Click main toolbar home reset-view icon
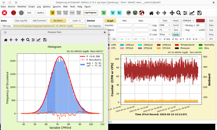Screen dimensions: 217x130 tap(151, 13)
